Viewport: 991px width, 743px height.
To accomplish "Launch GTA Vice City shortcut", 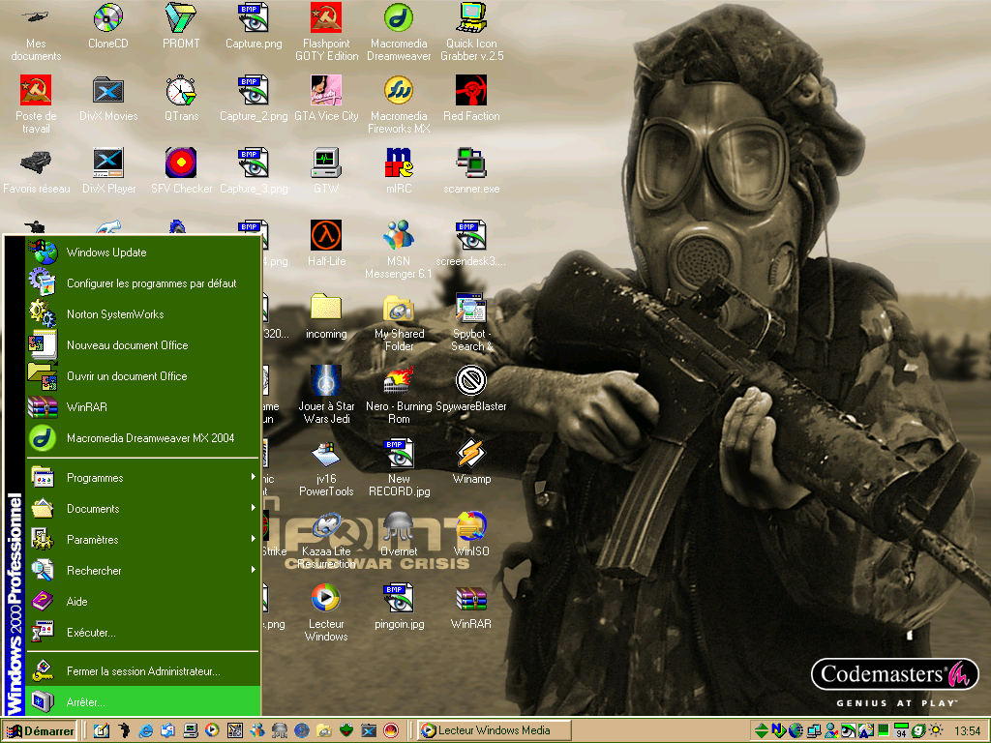I will pyautogui.click(x=326, y=98).
